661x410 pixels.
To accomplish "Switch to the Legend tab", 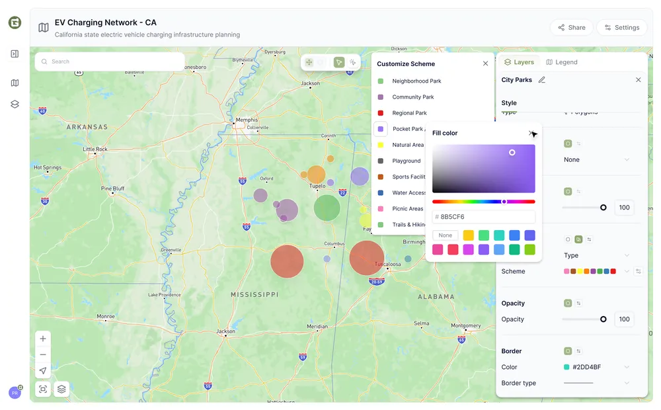I will tap(561, 62).
